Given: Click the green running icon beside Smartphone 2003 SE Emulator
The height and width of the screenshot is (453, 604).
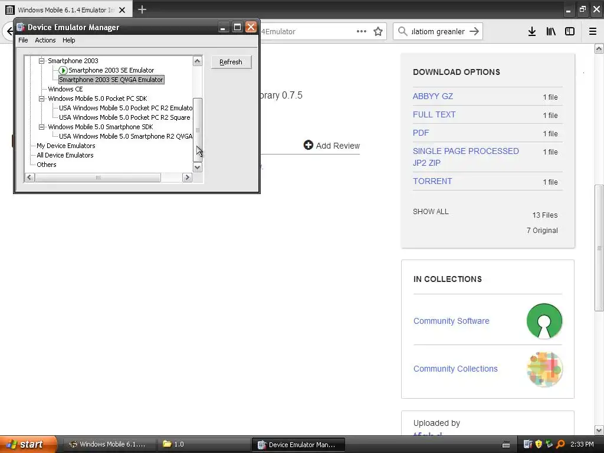Looking at the screenshot, I should click(63, 71).
